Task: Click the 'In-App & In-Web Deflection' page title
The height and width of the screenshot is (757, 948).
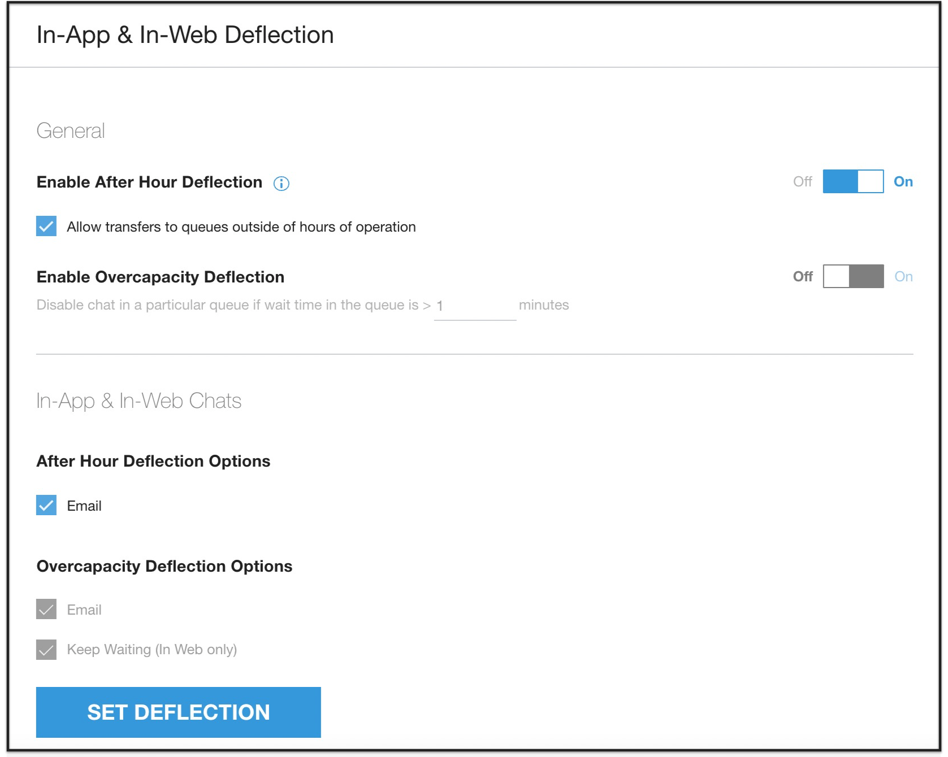Action: 185,35
